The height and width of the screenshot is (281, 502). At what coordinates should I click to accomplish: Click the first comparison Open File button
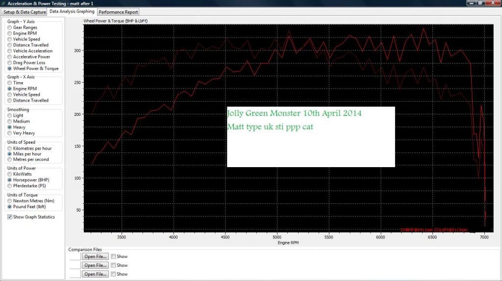(x=95, y=257)
